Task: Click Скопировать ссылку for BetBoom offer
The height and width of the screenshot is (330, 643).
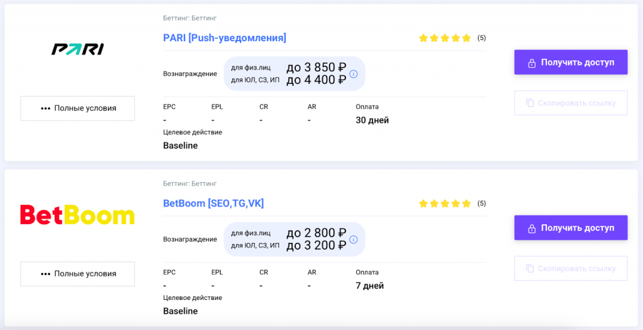Action: click(571, 268)
